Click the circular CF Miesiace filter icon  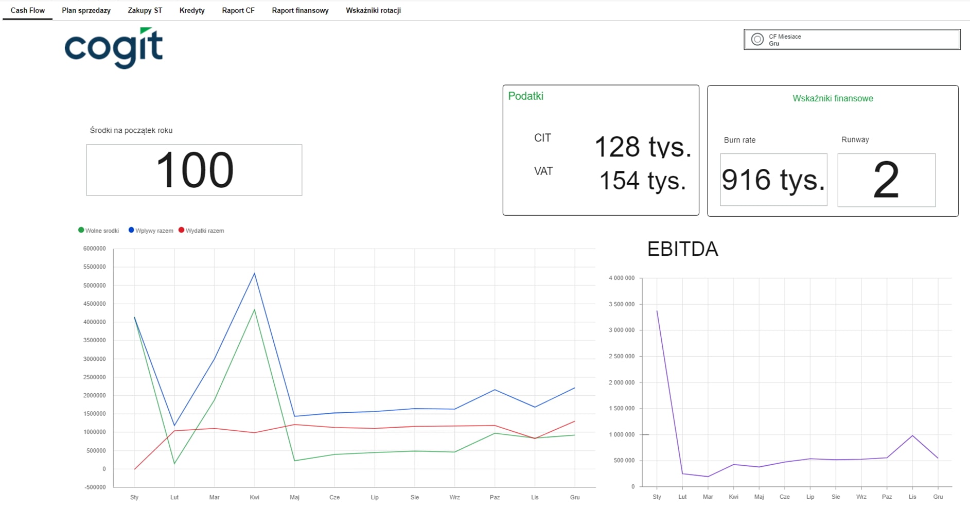757,40
